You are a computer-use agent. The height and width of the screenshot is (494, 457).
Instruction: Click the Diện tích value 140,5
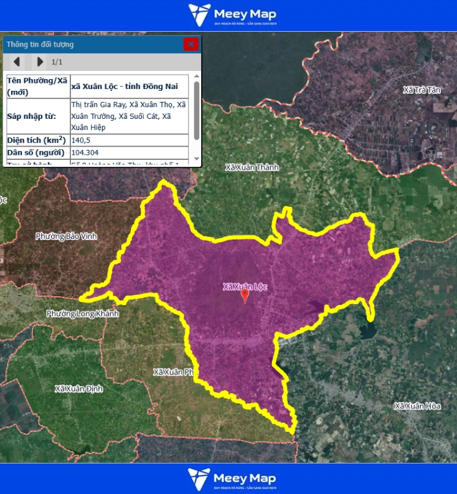(x=81, y=140)
